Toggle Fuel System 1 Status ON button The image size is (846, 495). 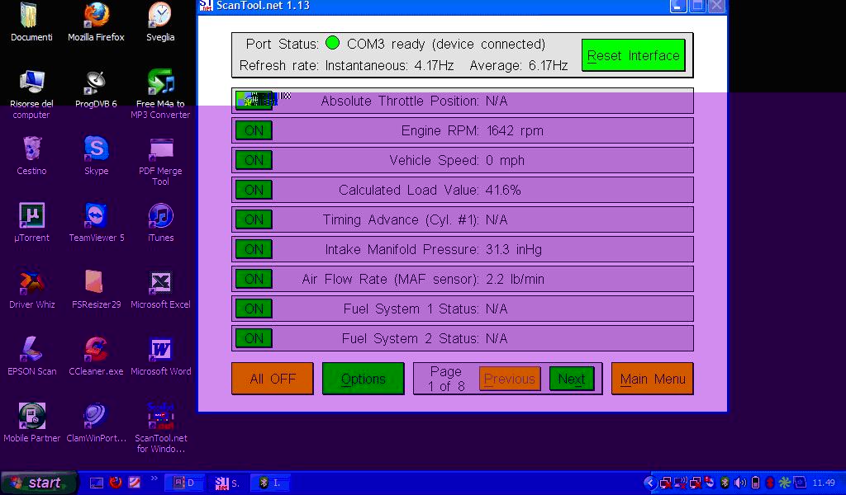[254, 309]
